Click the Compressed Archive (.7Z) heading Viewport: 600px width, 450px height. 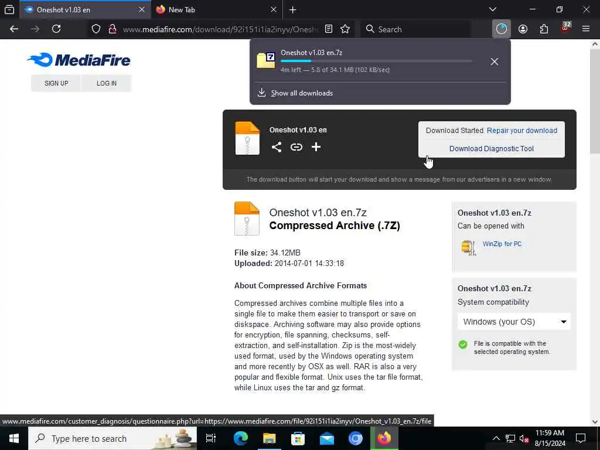(x=335, y=226)
